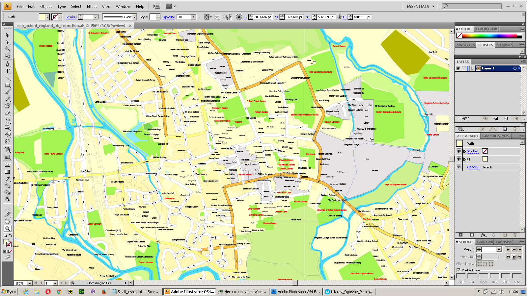Click Clear Appearance icon in Appearance panel

pyautogui.click(x=493, y=235)
